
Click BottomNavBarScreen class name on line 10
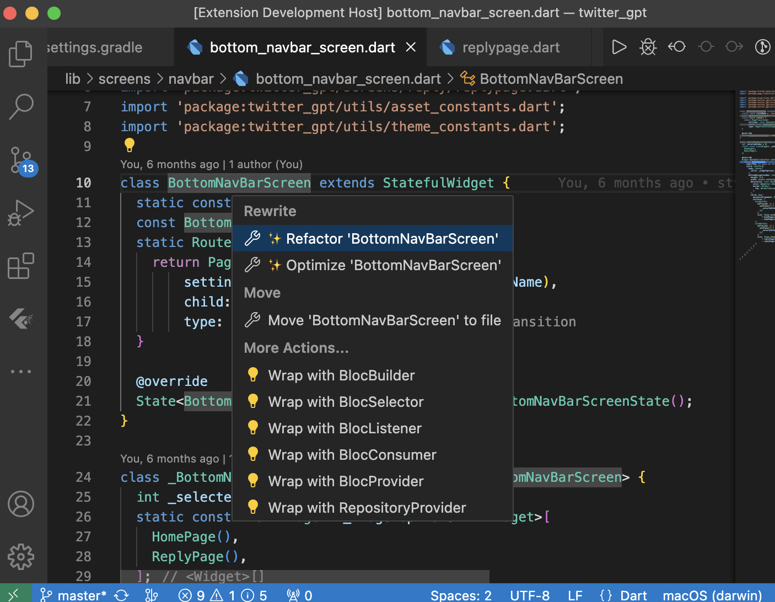click(x=239, y=183)
